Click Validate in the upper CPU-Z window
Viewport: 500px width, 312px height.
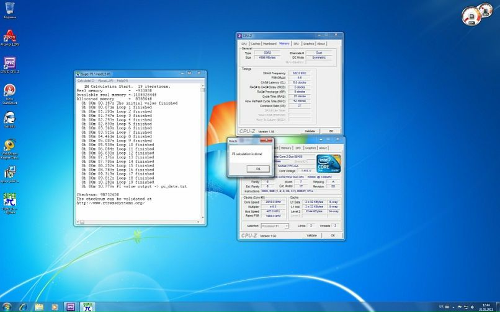(310, 131)
